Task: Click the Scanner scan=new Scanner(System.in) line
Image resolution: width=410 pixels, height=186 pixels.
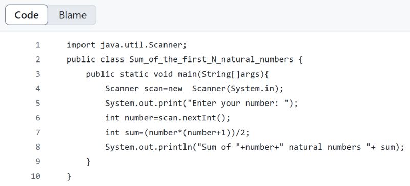Action: [194, 89]
